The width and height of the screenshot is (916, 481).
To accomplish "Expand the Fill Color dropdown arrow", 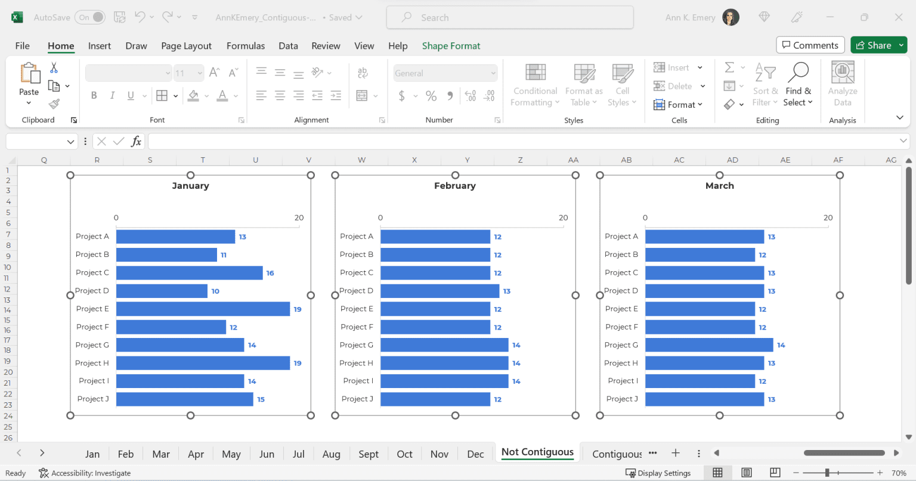I will tap(206, 96).
